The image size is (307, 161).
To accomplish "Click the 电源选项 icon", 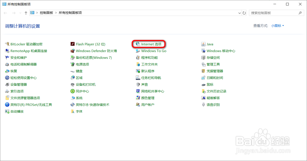I will pos(73,64).
